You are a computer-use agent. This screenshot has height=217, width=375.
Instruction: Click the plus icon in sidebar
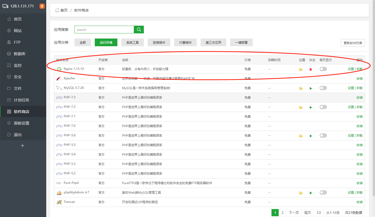pyautogui.click(x=22, y=146)
